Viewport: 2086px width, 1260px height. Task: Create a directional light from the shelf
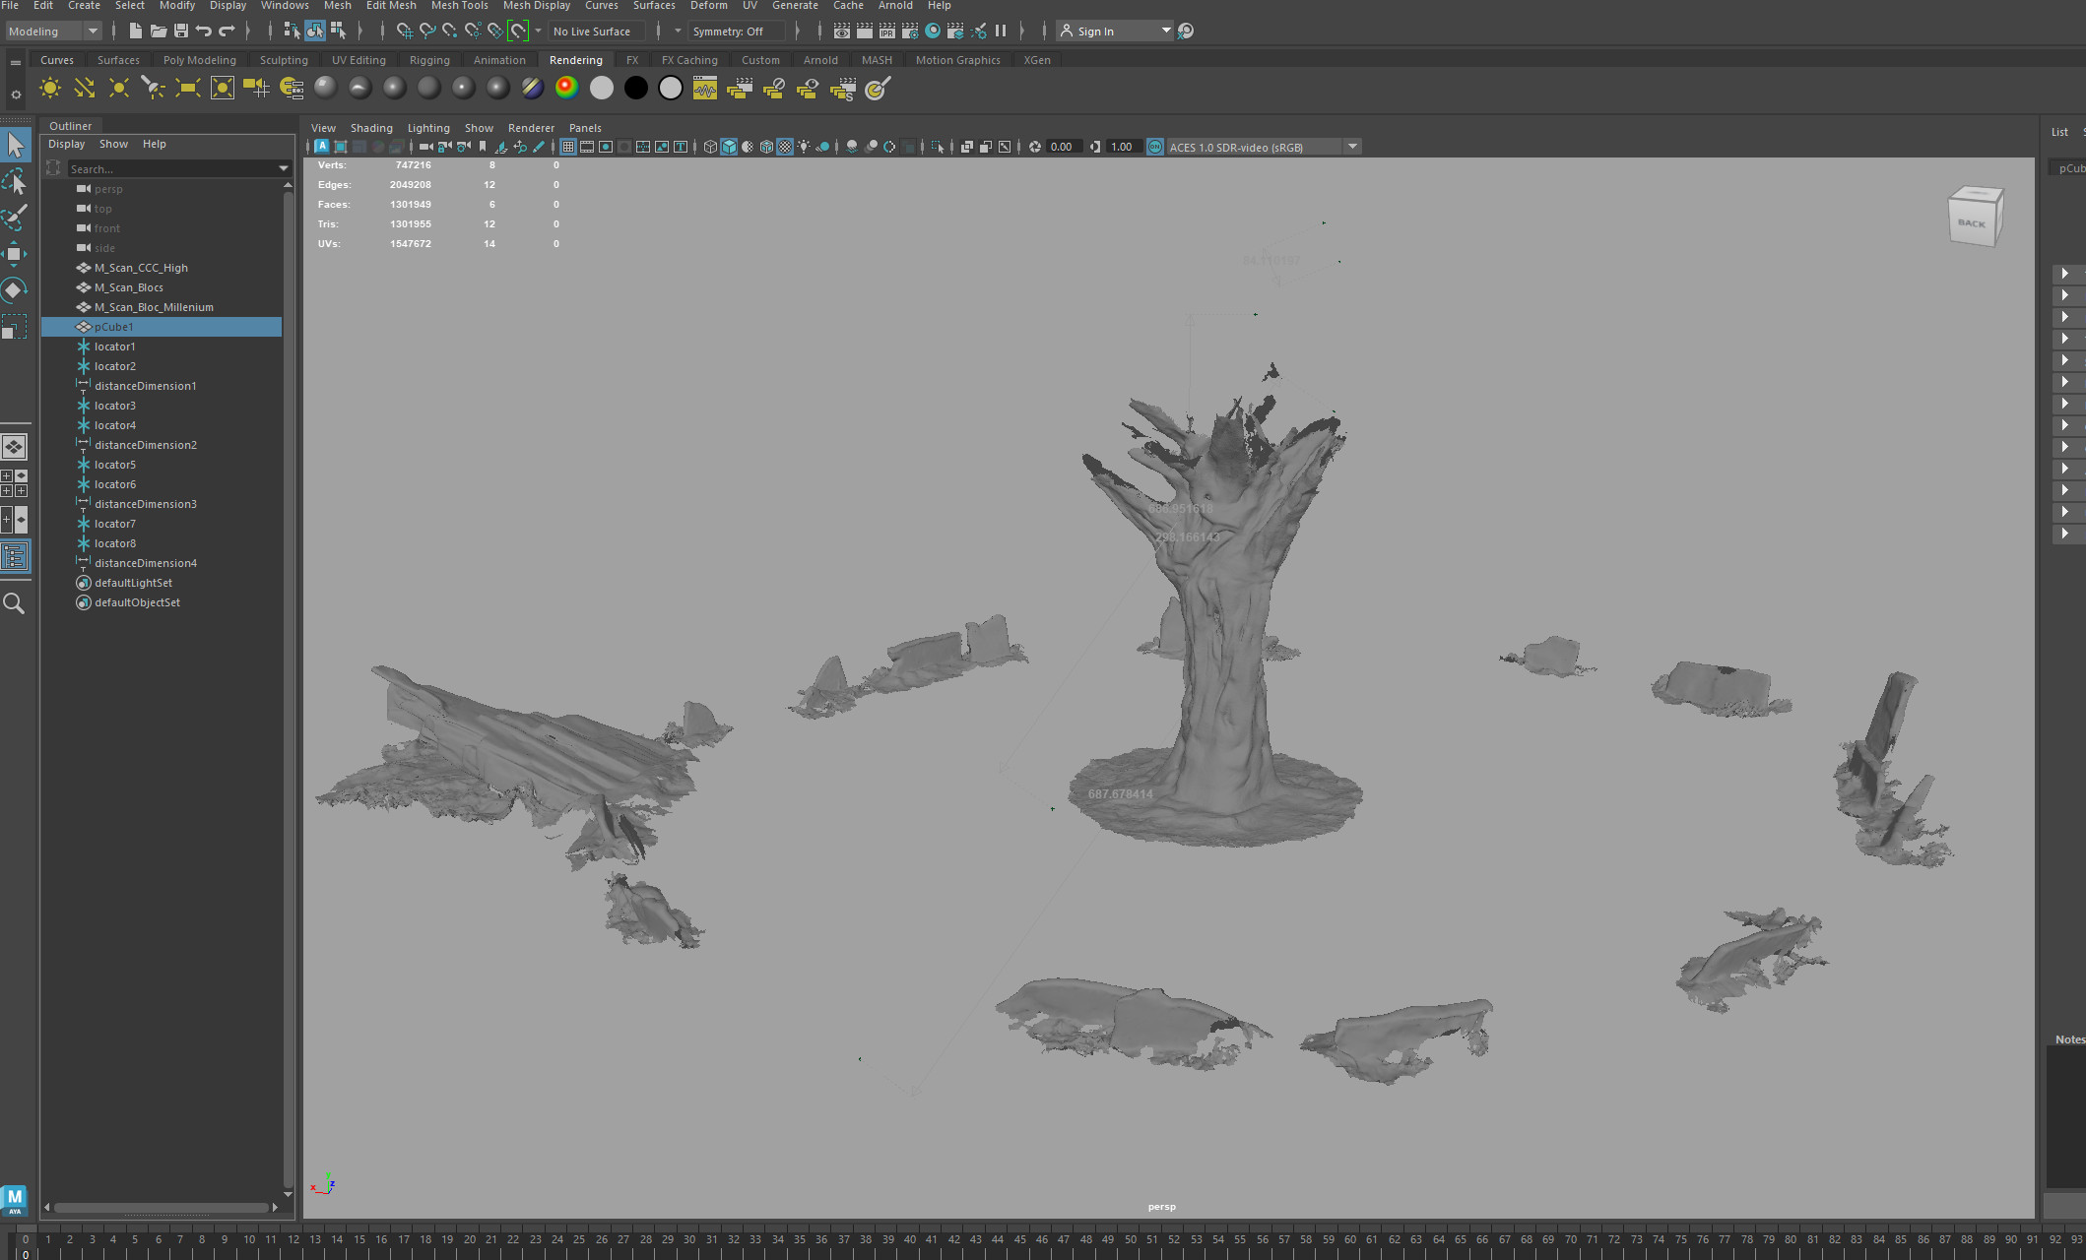[85, 89]
